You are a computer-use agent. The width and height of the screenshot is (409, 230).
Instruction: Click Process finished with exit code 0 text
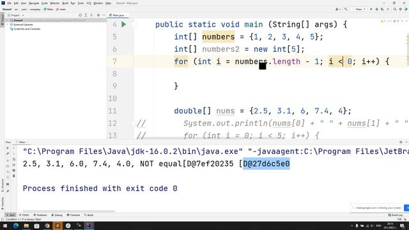[x=100, y=188]
